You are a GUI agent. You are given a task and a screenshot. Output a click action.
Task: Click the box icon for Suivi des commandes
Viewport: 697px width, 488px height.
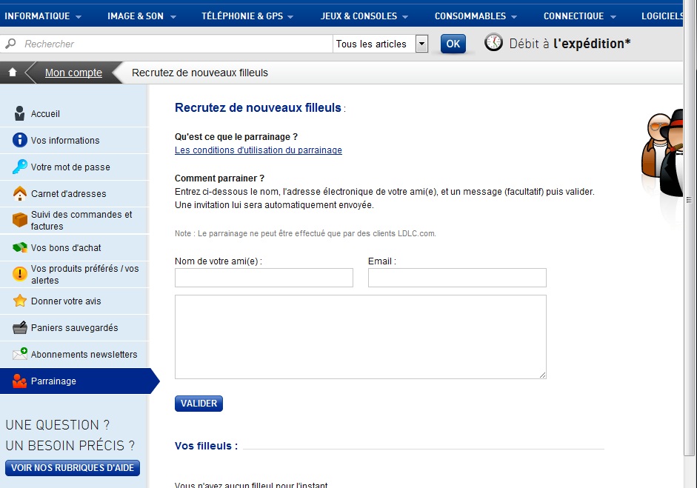click(19, 221)
